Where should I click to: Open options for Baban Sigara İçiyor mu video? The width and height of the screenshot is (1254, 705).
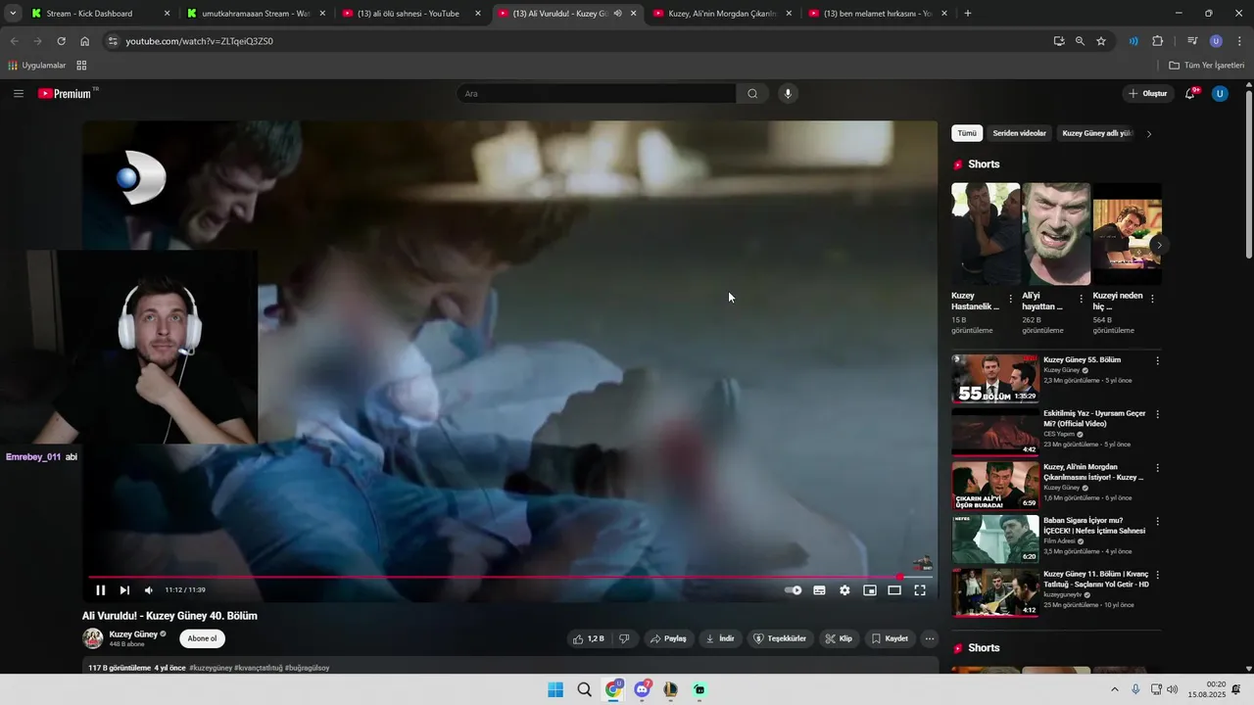point(1157,521)
